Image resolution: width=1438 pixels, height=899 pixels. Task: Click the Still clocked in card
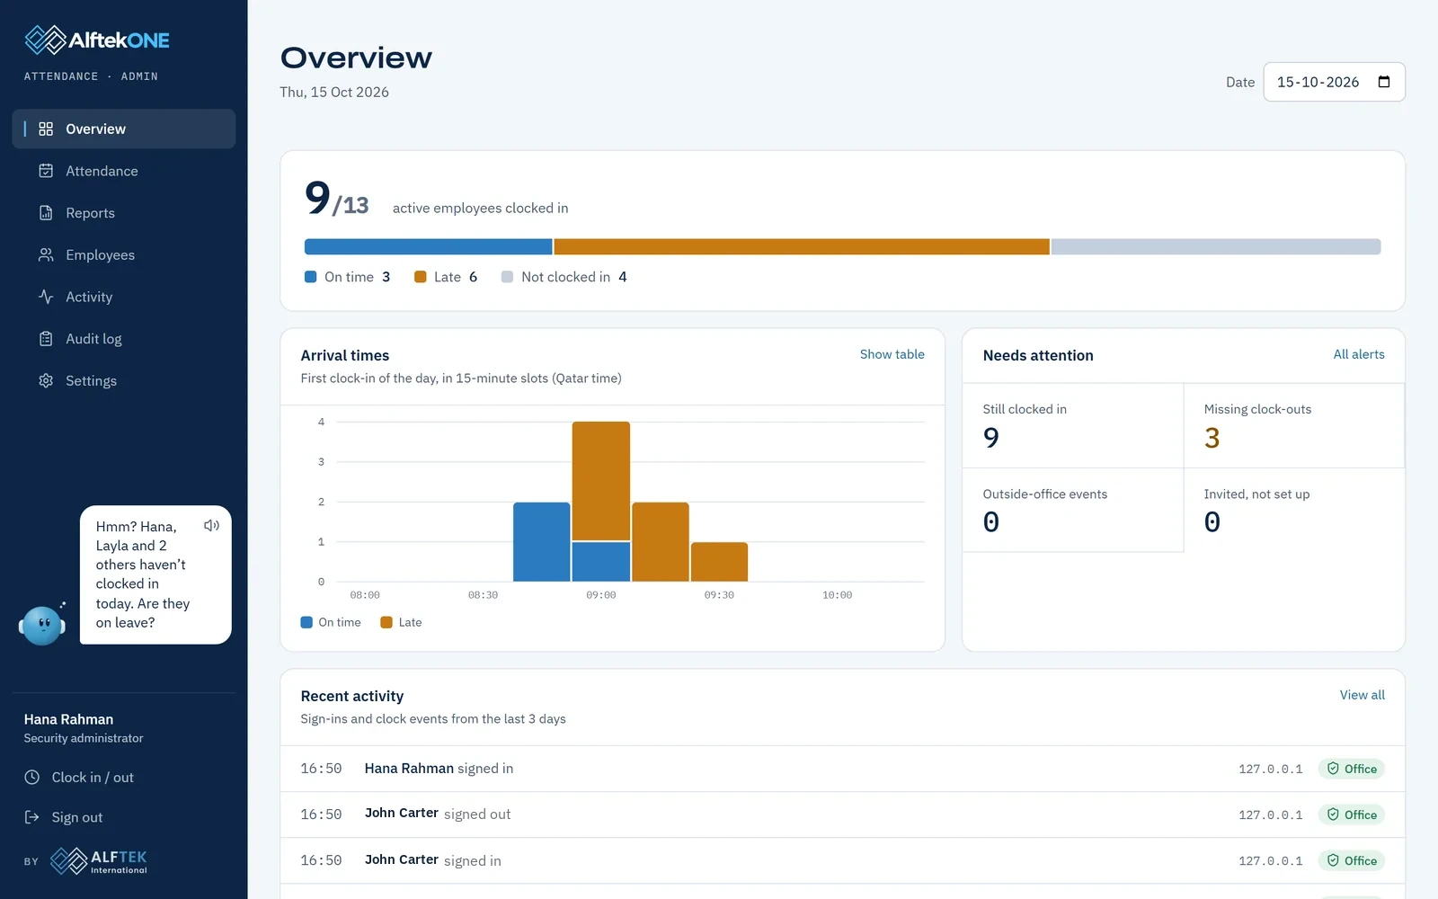click(x=1072, y=425)
